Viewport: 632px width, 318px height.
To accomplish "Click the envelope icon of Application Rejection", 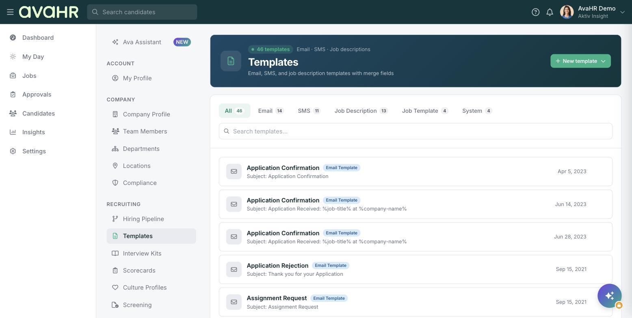I will [x=234, y=269].
